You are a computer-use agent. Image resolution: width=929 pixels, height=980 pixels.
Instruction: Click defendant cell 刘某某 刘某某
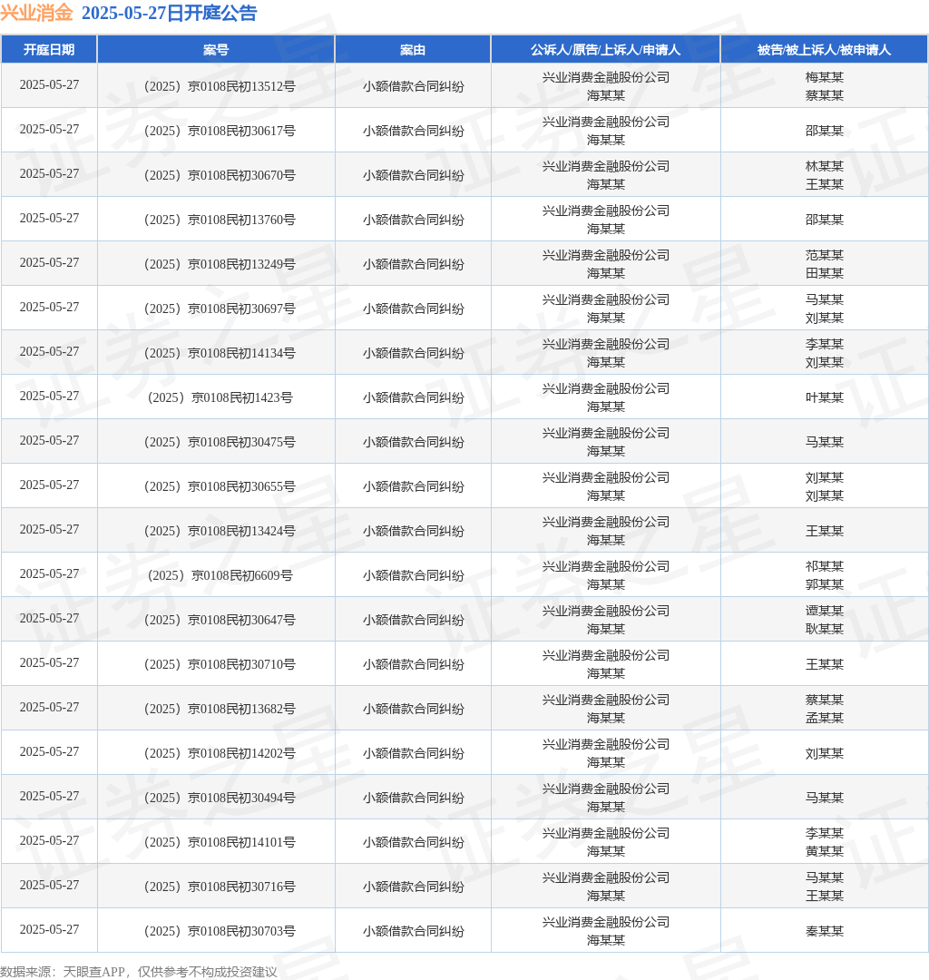(x=824, y=485)
